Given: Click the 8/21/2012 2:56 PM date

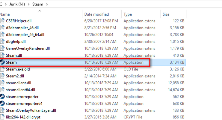Looking at the screenshot, I should tap(100, 28).
